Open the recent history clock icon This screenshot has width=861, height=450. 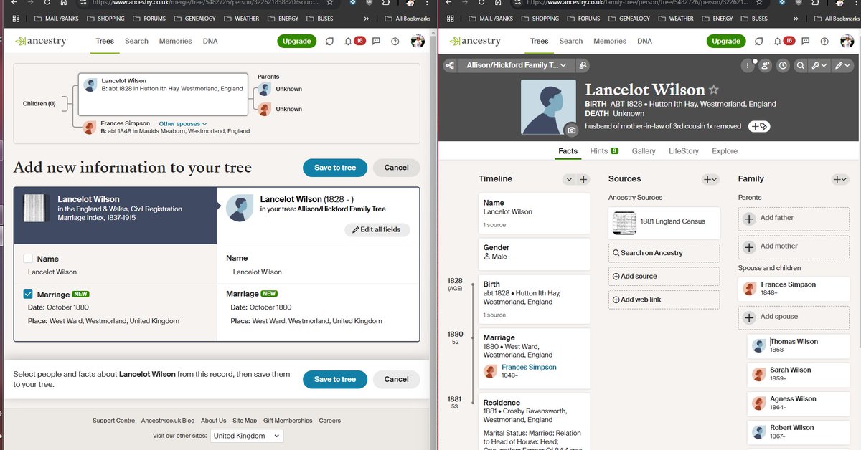[x=783, y=65]
